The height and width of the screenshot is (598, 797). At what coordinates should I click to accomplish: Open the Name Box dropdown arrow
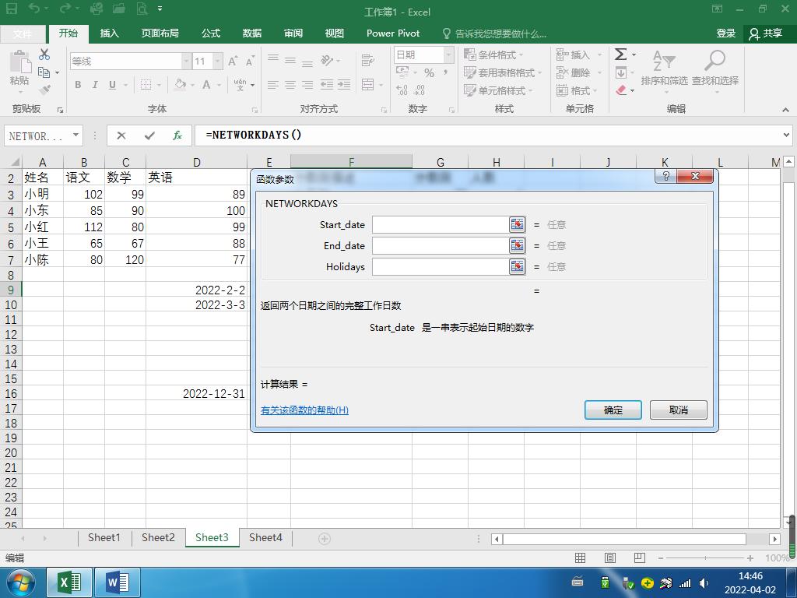[75, 135]
